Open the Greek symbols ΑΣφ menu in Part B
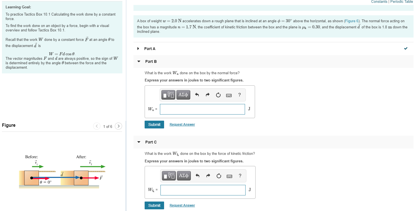 tap(183, 95)
